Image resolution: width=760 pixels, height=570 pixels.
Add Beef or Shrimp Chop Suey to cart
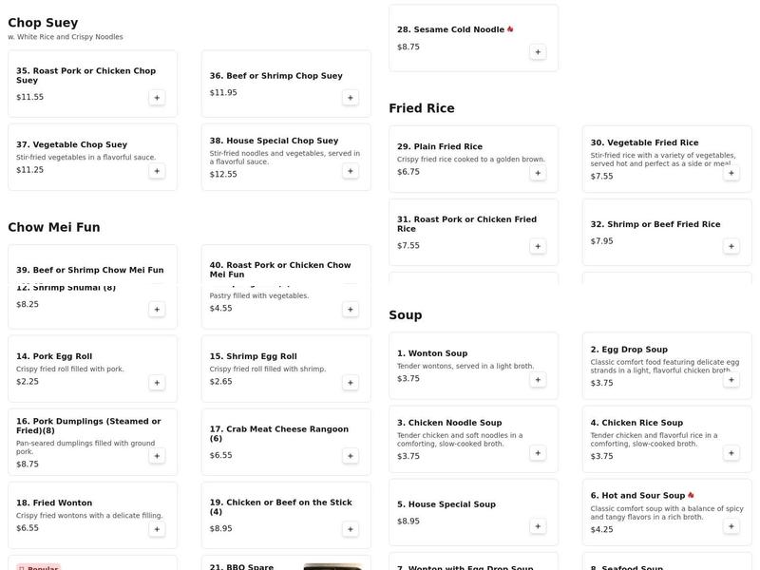tap(351, 97)
